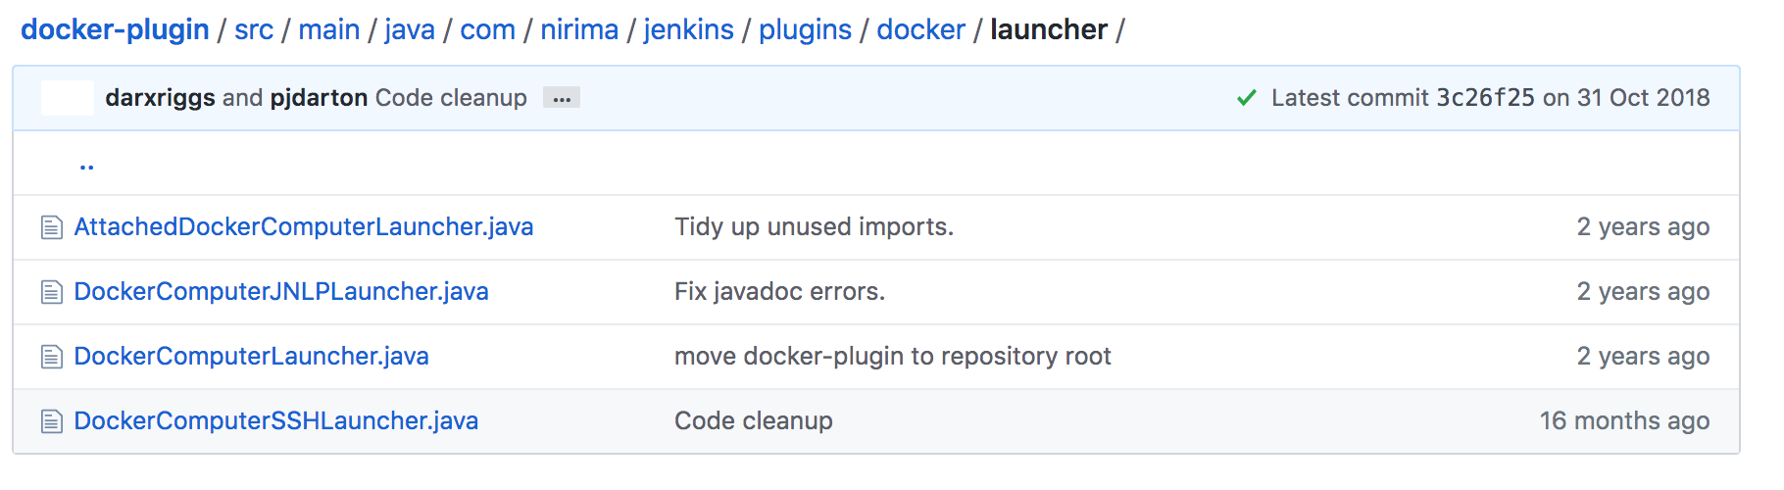Click the commit author avatar image

coord(68,98)
